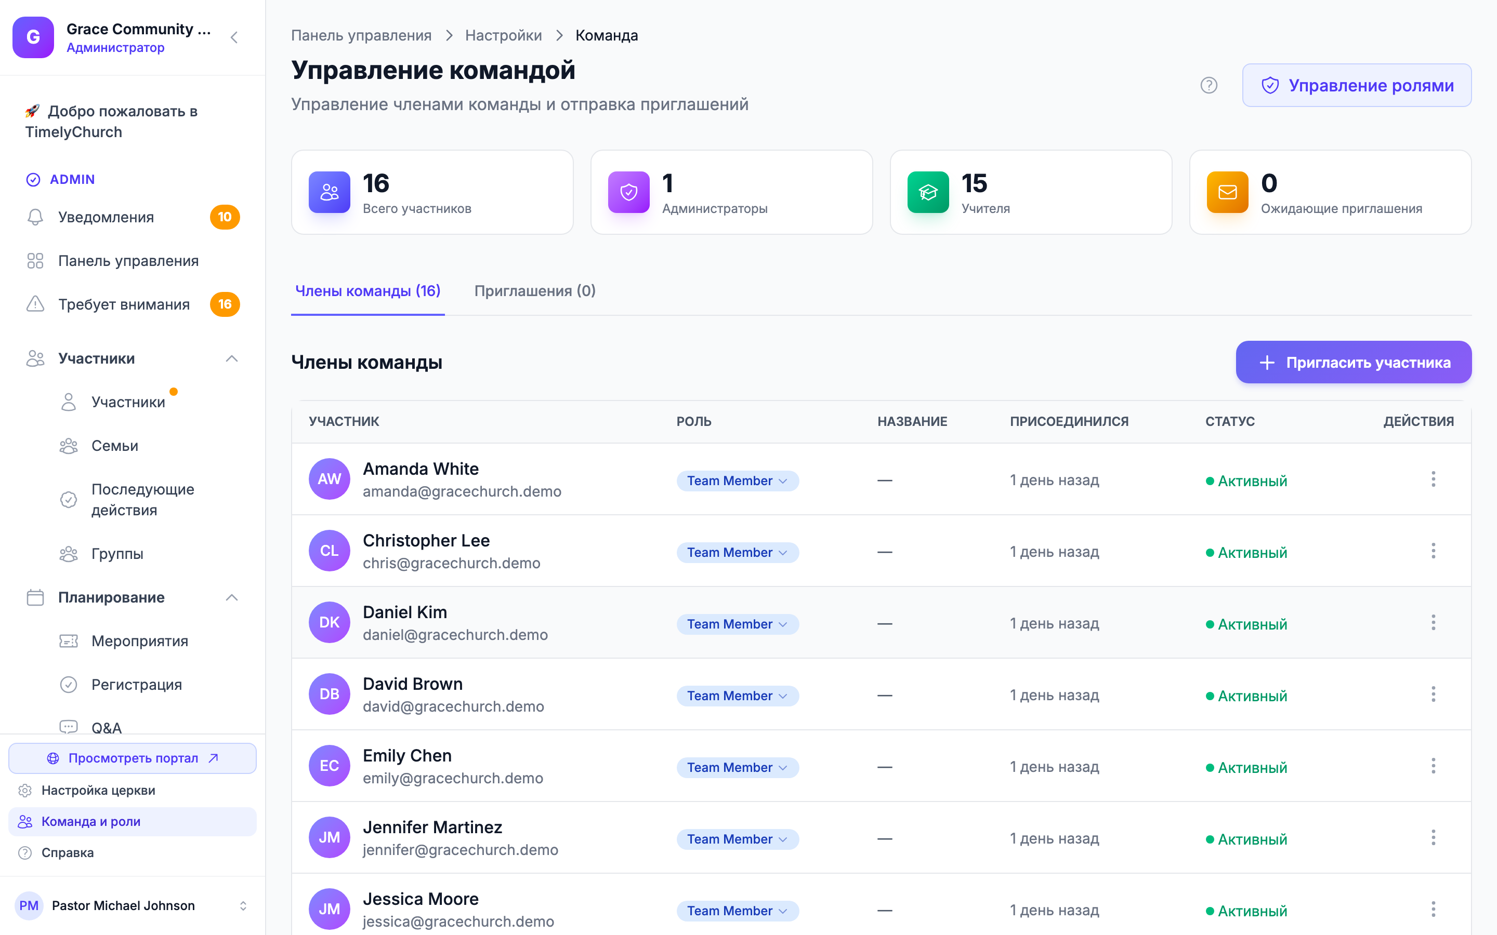
Task: Change Amanda White's Team Member role
Action: coord(738,480)
